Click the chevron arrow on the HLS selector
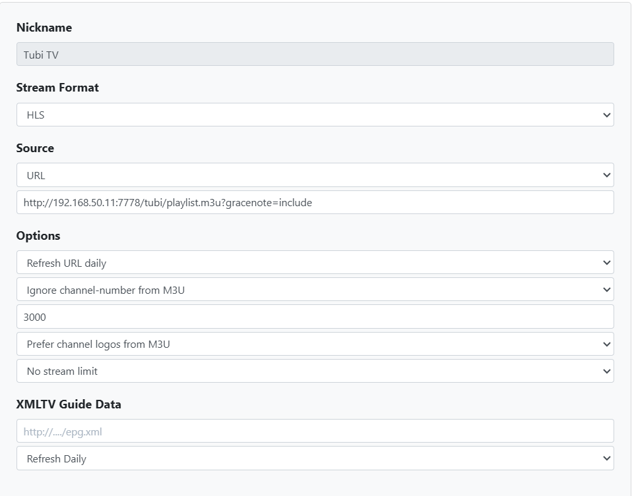This screenshot has width=632, height=496. coord(606,115)
